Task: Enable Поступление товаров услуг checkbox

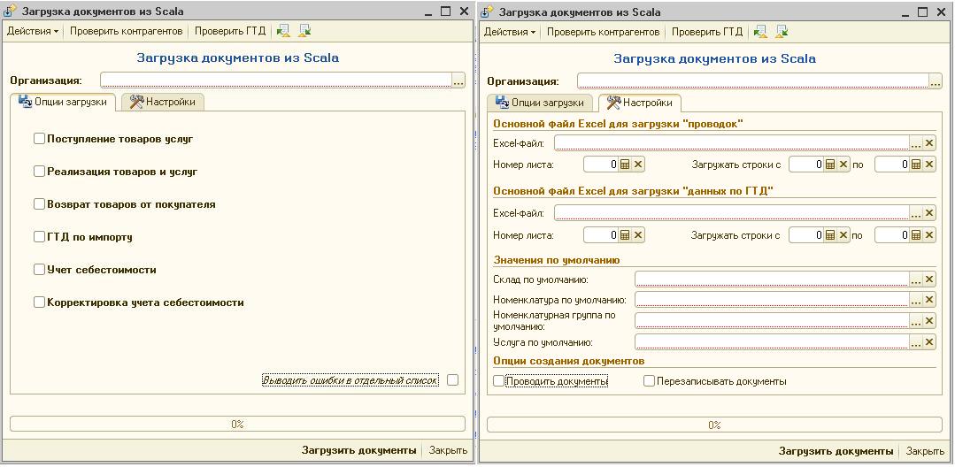Action: [x=39, y=139]
